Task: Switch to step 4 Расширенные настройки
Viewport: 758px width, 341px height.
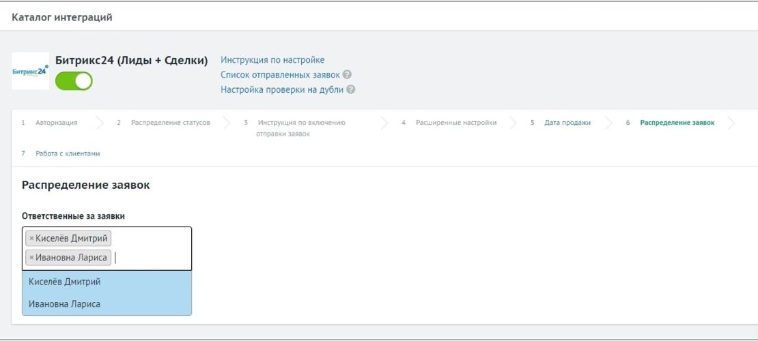Action: tap(456, 123)
